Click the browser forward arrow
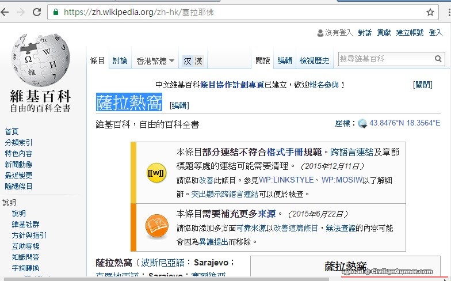Image resolution: width=451 pixels, height=281 pixels. click(21, 12)
